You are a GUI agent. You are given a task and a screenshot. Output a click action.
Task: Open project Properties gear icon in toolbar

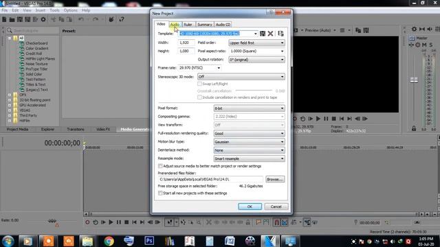click(43, 19)
